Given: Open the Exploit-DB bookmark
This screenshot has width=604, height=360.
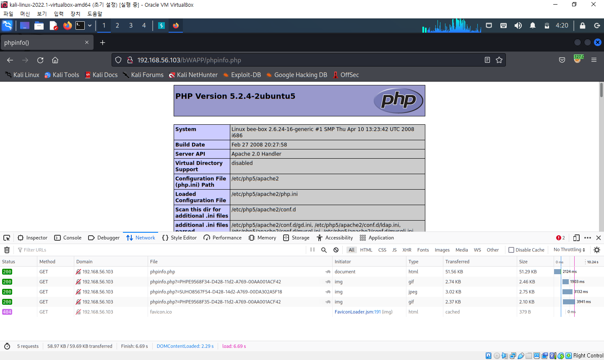Looking at the screenshot, I should pos(242,75).
